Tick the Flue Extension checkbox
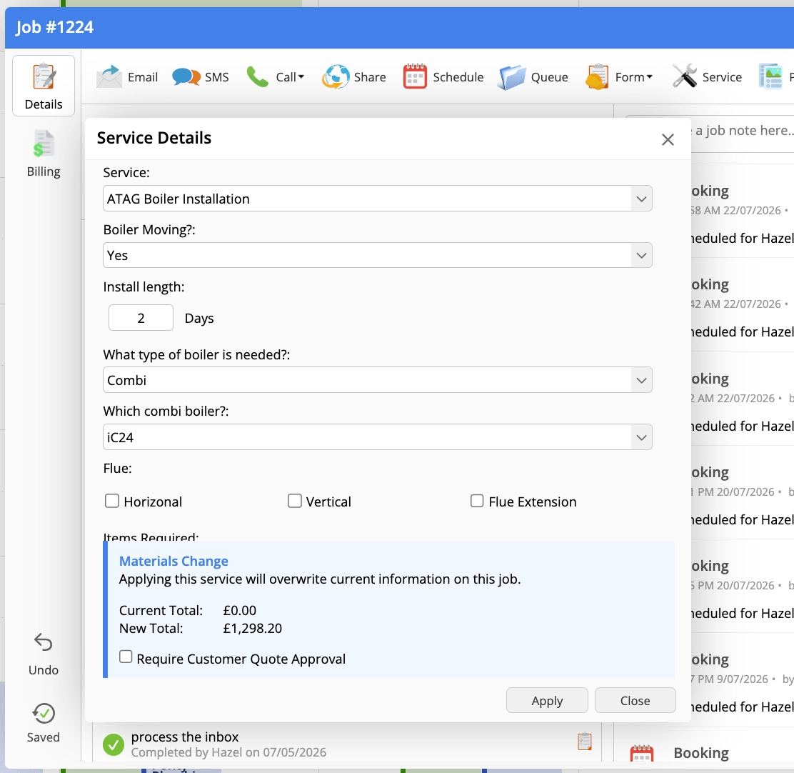Image resolution: width=794 pixels, height=773 pixels. (477, 501)
